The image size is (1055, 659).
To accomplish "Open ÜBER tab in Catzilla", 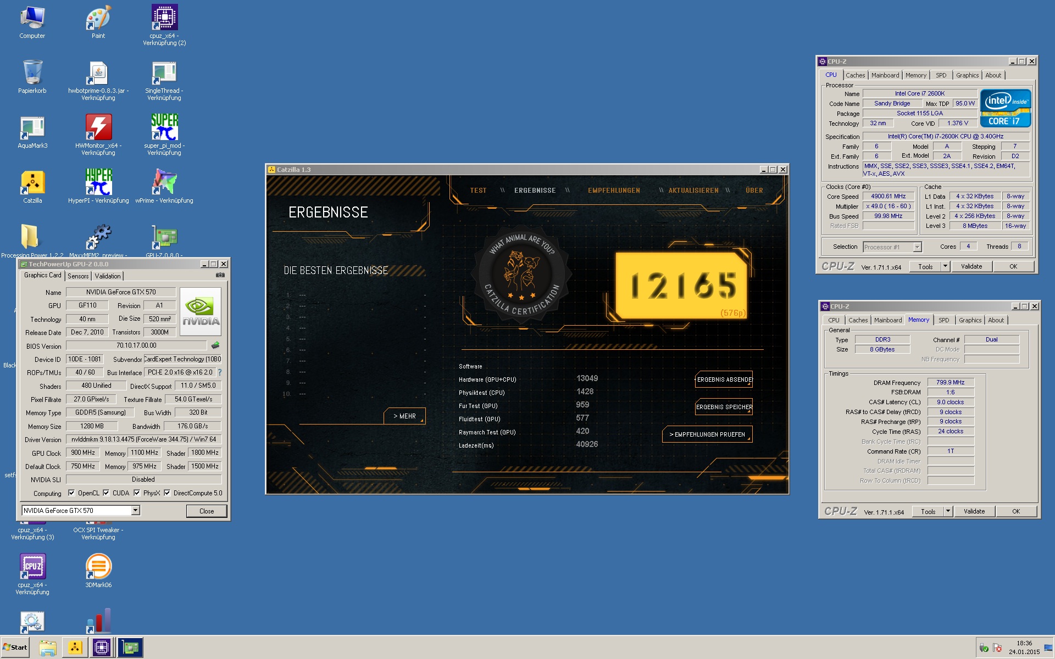I will point(754,191).
